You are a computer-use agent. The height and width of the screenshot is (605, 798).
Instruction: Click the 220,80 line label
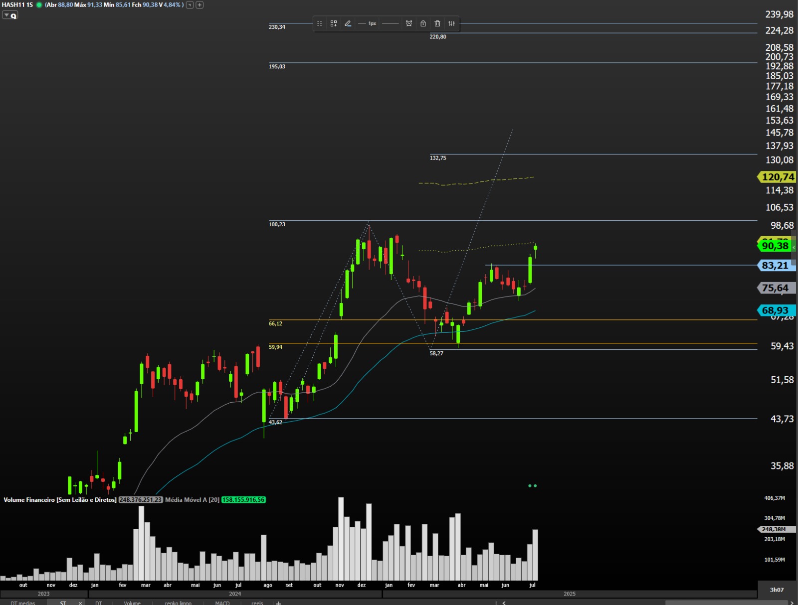(438, 37)
